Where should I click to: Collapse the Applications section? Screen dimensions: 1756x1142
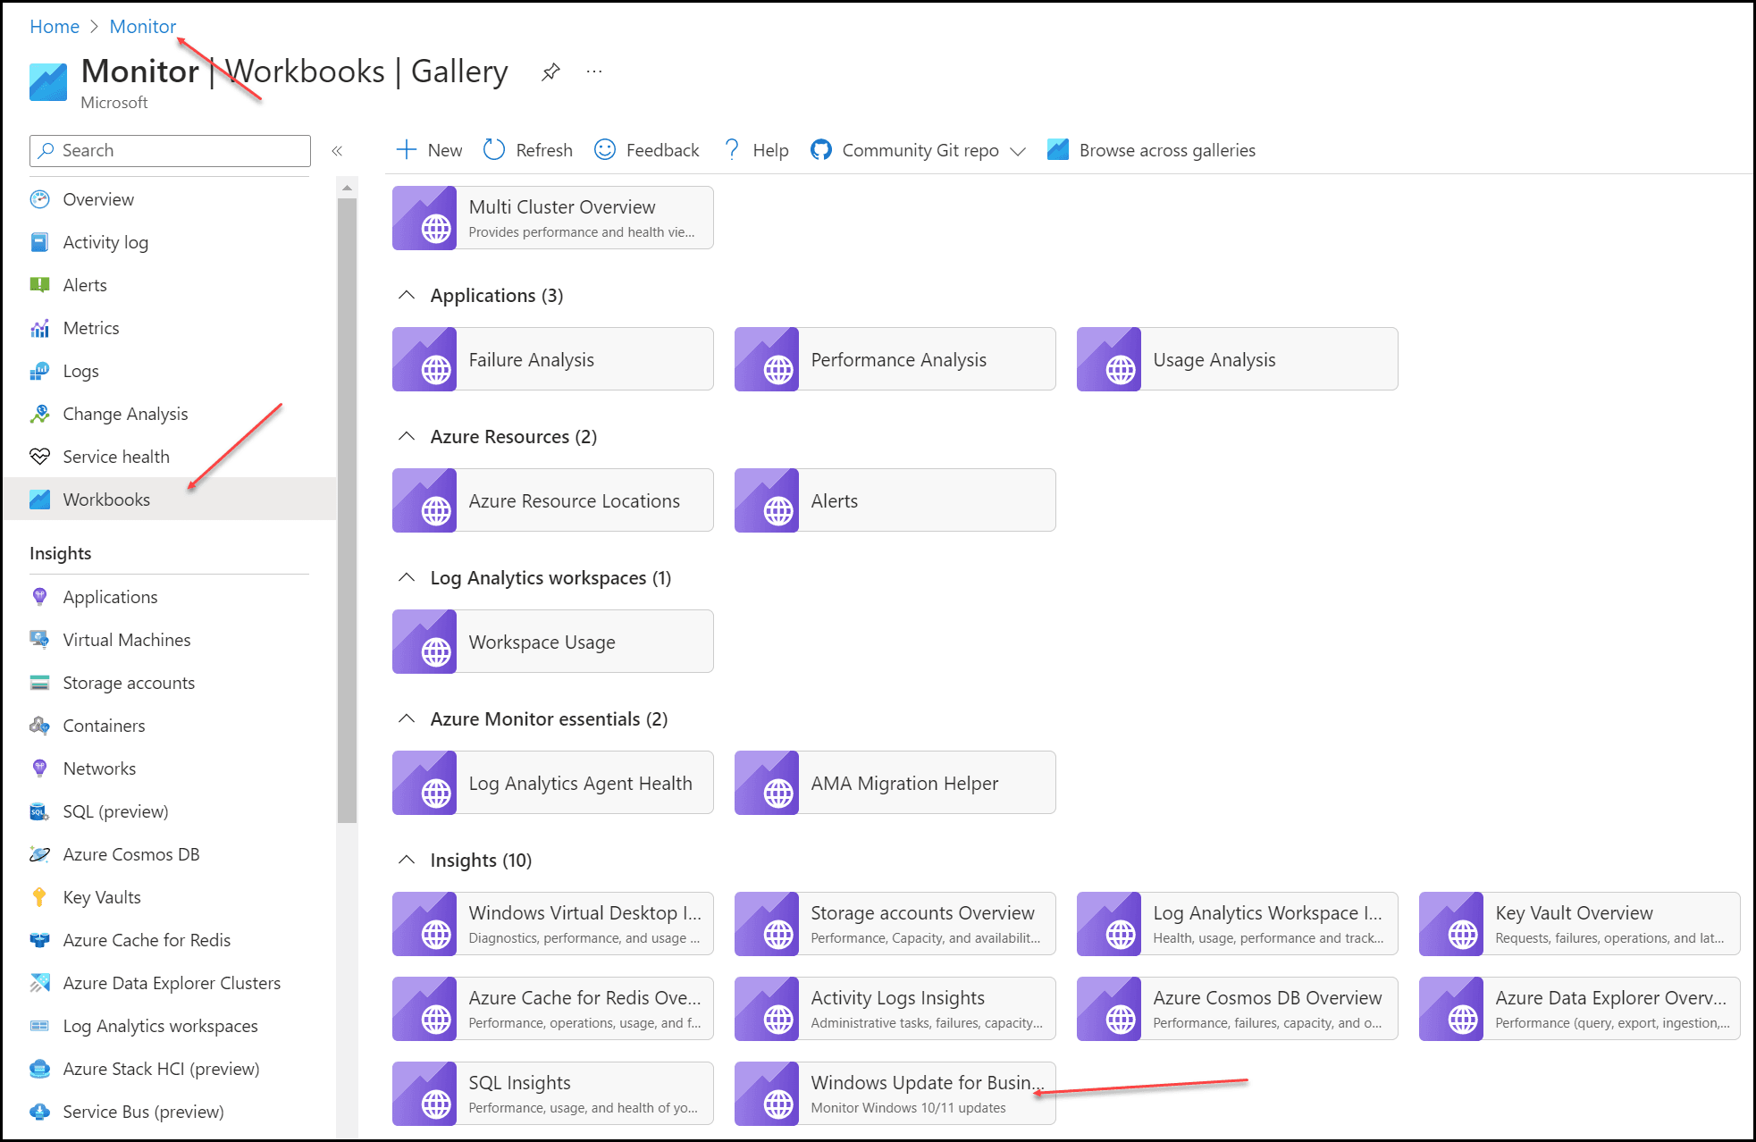(407, 295)
